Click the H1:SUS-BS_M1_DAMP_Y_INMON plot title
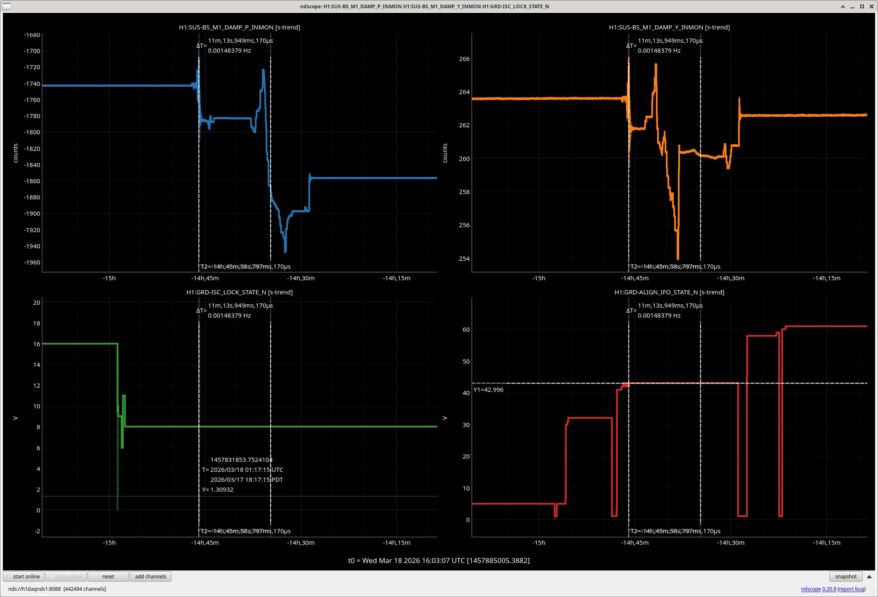This screenshot has width=878, height=597. coord(669,27)
